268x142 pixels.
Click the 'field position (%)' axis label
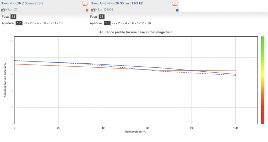coord(136,132)
